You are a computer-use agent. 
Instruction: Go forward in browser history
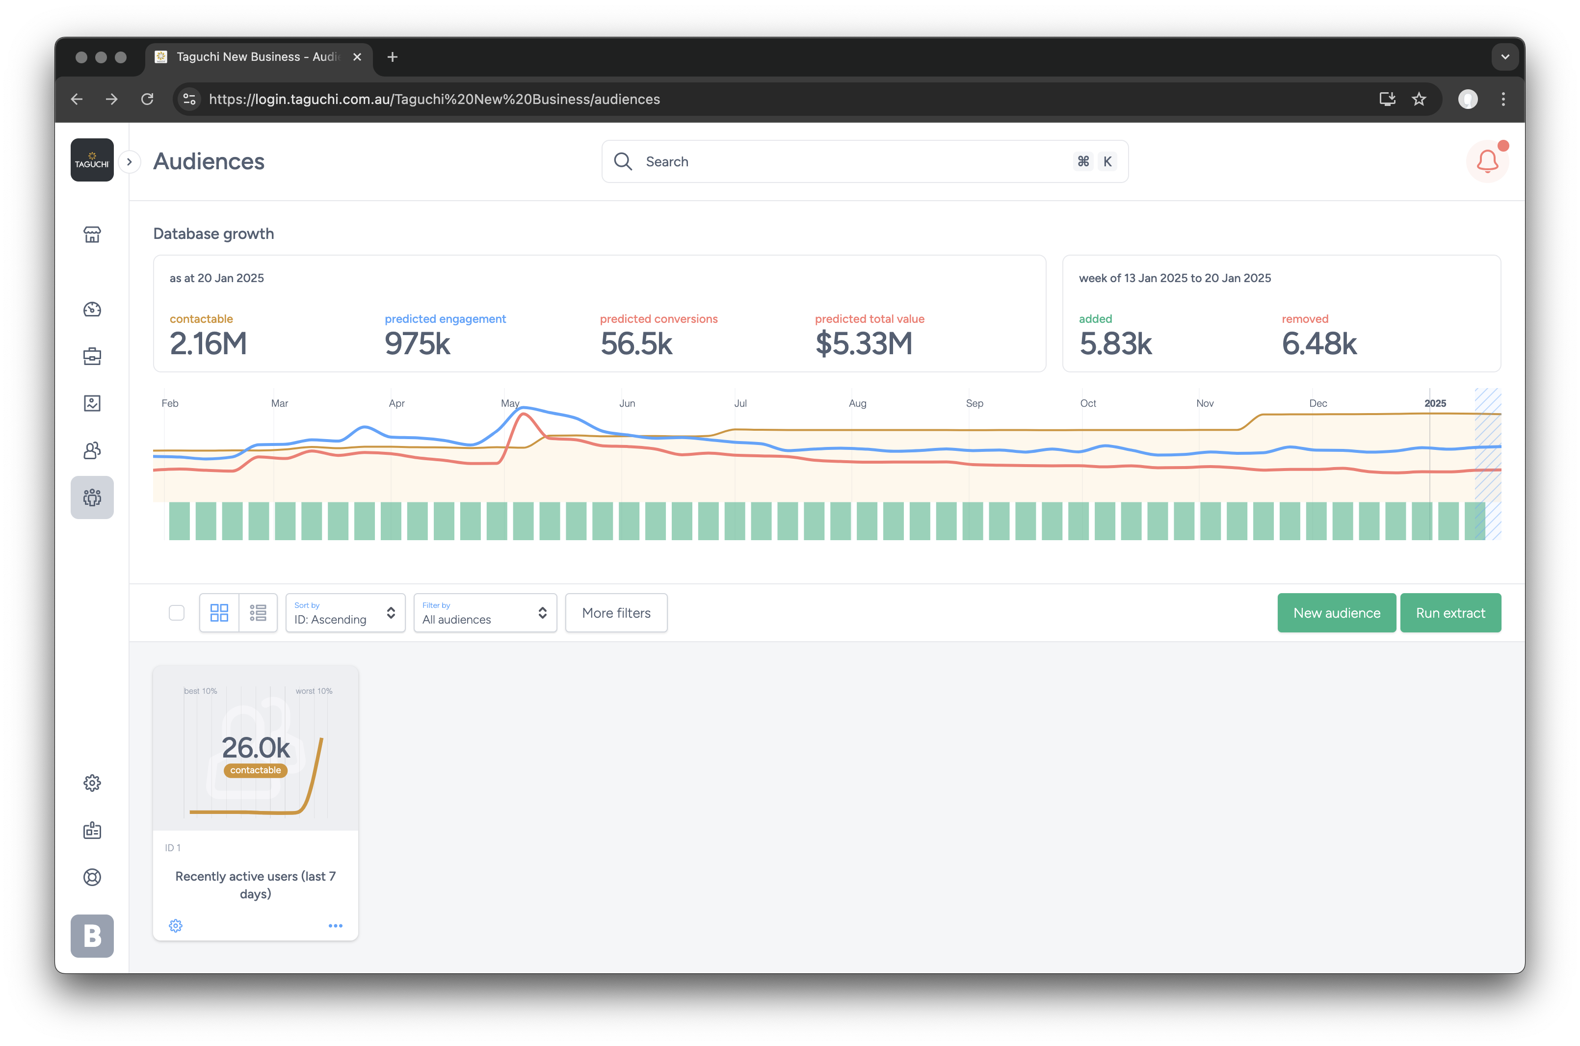tap(111, 99)
